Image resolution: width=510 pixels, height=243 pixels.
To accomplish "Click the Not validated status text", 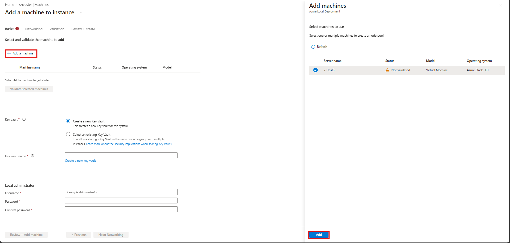I will [401, 70].
